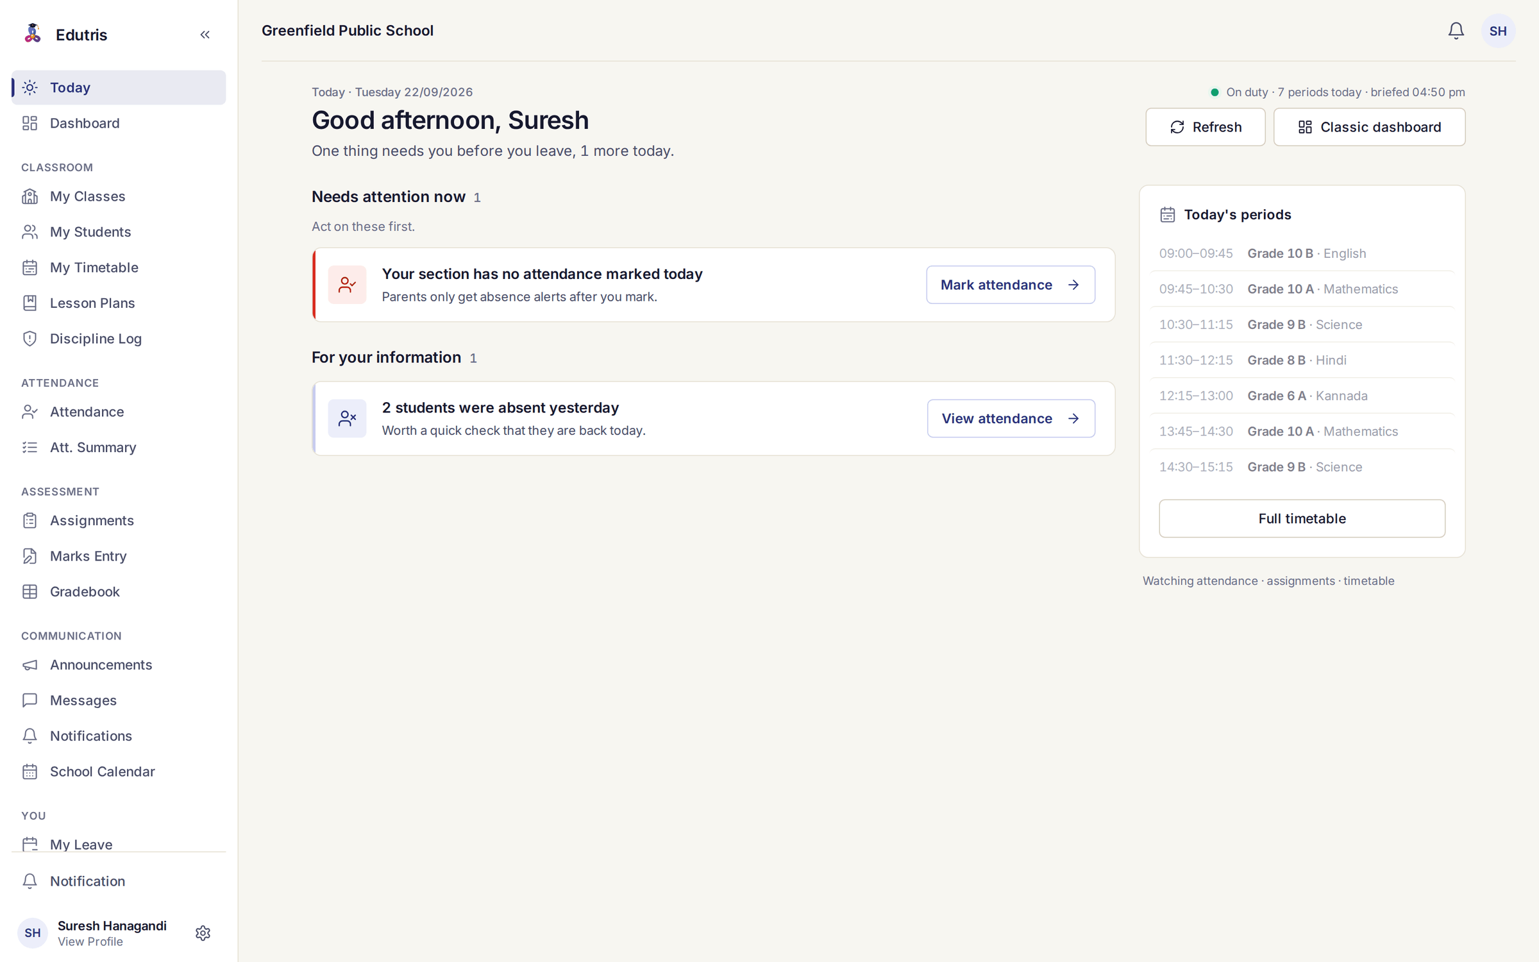Click the Dashboard grid icon
The height and width of the screenshot is (962, 1539).
(x=30, y=123)
